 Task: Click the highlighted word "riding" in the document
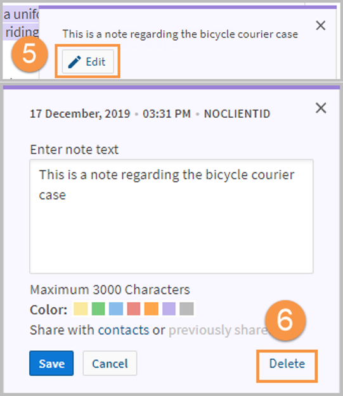click(x=22, y=32)
